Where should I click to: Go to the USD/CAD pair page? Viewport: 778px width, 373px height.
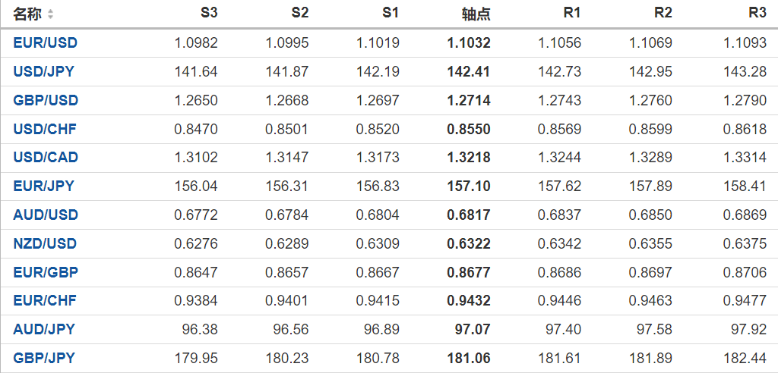click(x=46, y=158)
